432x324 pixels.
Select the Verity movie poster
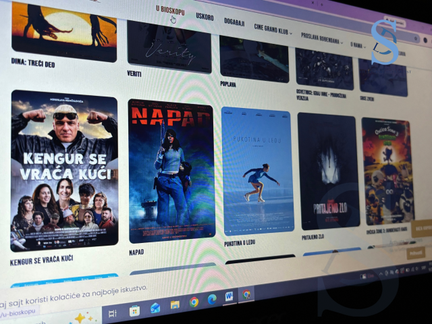(169, 47)
